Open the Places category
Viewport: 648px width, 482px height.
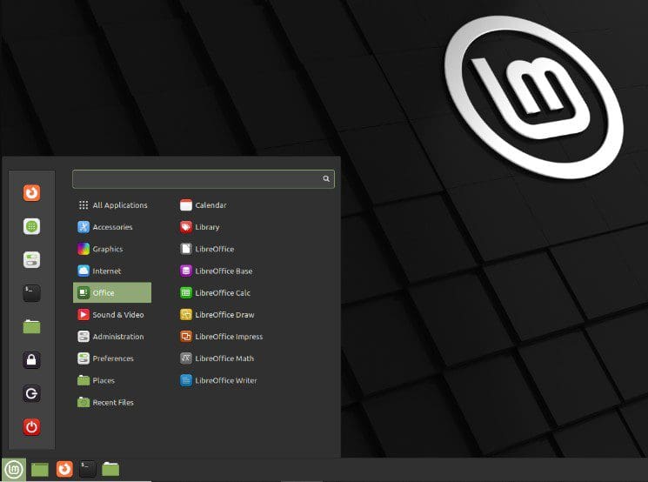pyautogui.click(x=112, y=380)
